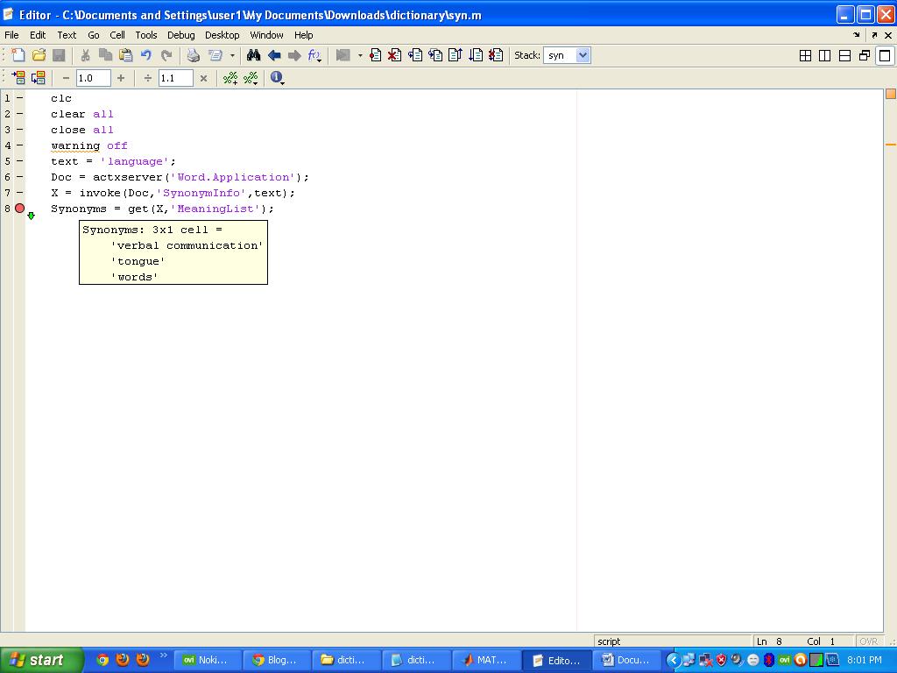Image resolution: width=897 pixels, height=673 pixels.
Task: Toggle breakpoint on line 8
Action: tap(20, 209)
